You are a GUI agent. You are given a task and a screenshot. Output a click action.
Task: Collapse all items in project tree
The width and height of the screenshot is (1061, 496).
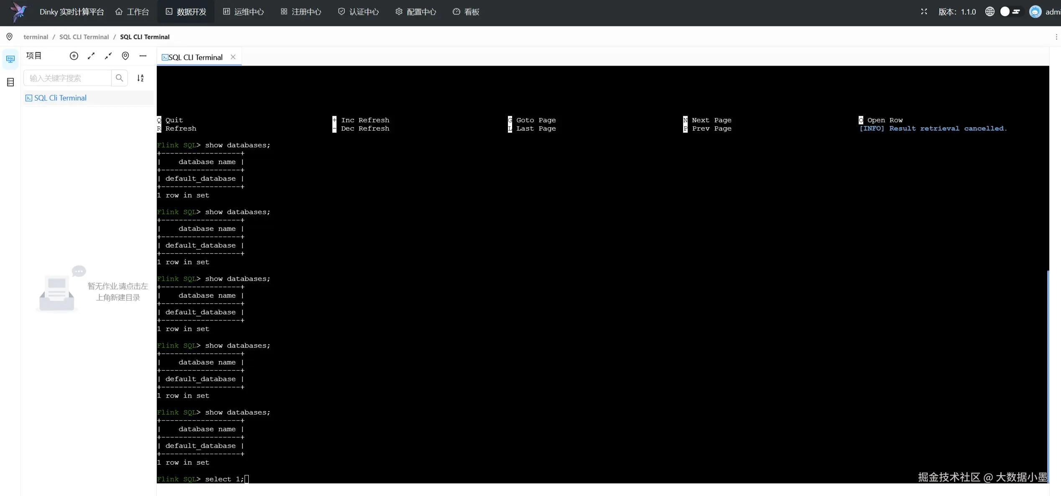click(x=108, y=56)
